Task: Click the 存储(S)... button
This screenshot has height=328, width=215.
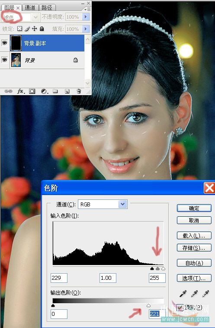Action: 194,248
